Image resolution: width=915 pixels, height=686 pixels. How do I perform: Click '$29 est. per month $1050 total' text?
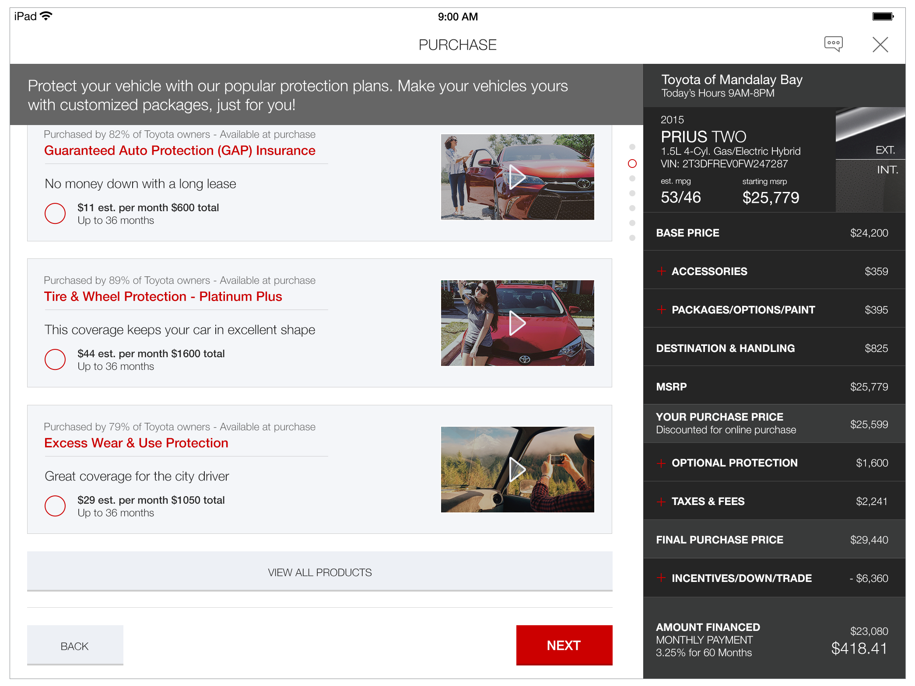coord(151,500)
